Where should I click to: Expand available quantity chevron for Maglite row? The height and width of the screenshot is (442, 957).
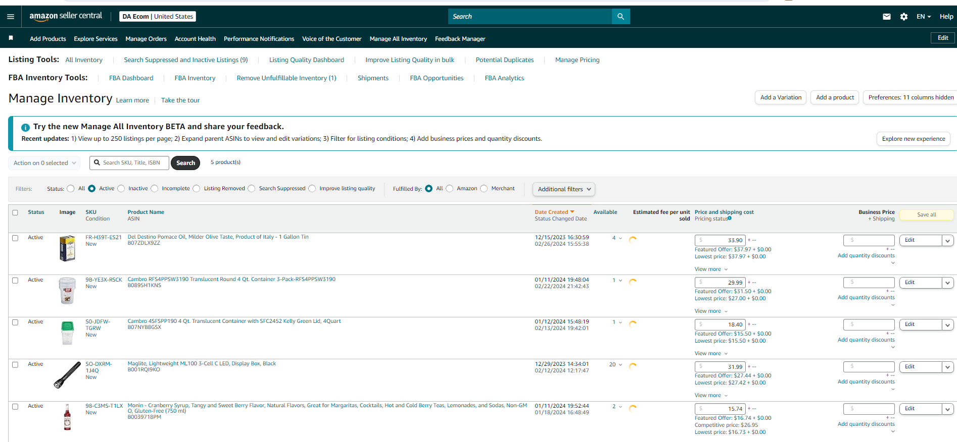tap(620, 365)
